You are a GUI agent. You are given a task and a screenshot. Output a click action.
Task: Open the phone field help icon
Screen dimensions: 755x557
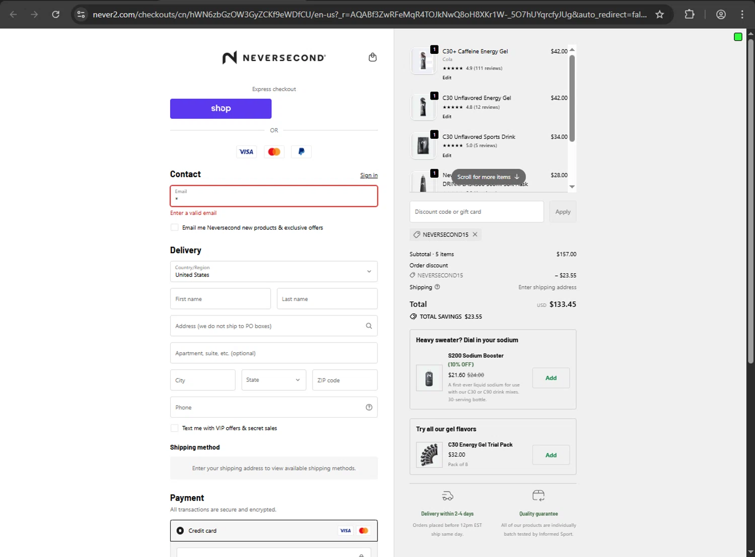[369, 408]
